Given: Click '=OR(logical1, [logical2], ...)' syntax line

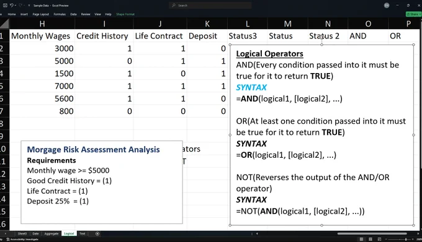Looking at the screenshot, I should click(x=286, y=155).
